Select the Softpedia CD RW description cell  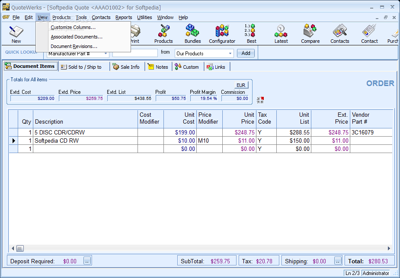pos(85,141)
